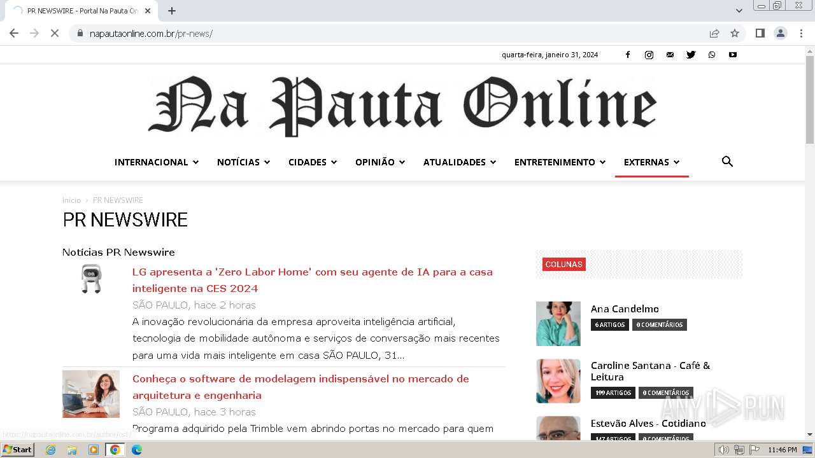
Task: Open the tab search chevron
Action: tap(739, 11)
